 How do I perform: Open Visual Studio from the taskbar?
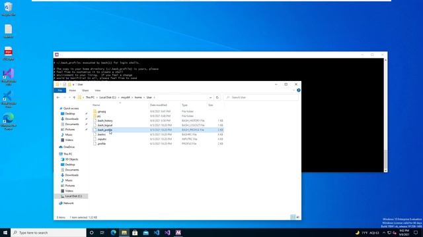click(x=167, y=232)
